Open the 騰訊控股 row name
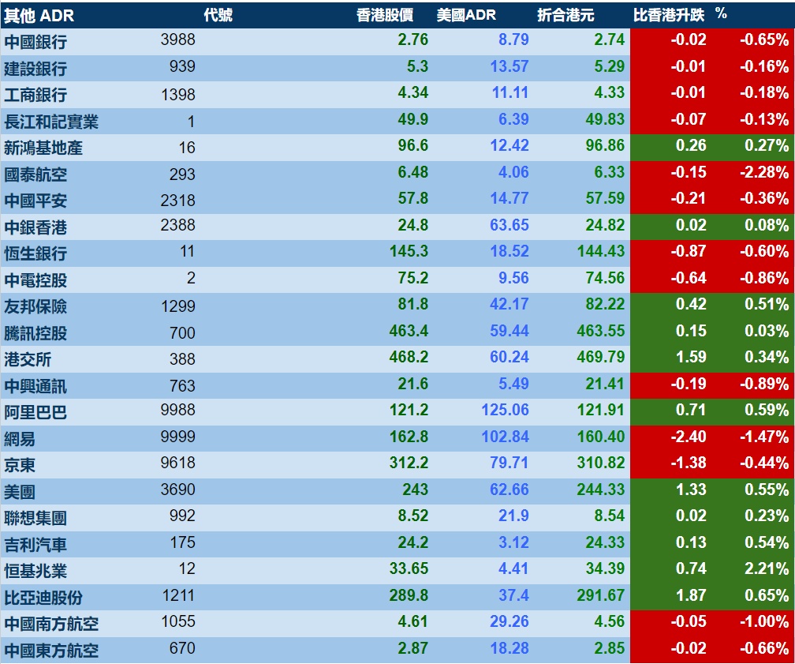The height and width of the screenshot is (664, 795). [35, 333]
